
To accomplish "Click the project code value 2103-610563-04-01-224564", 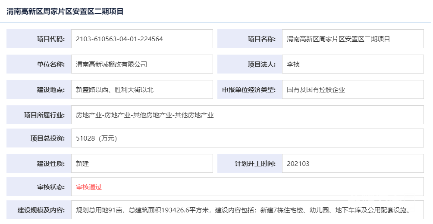I will (x=119, y=39).
